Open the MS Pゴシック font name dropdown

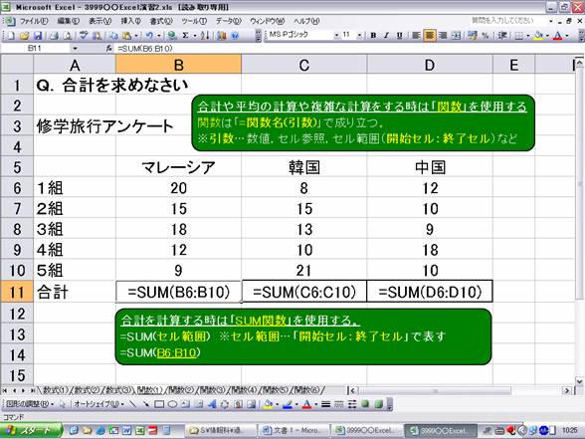336,36
